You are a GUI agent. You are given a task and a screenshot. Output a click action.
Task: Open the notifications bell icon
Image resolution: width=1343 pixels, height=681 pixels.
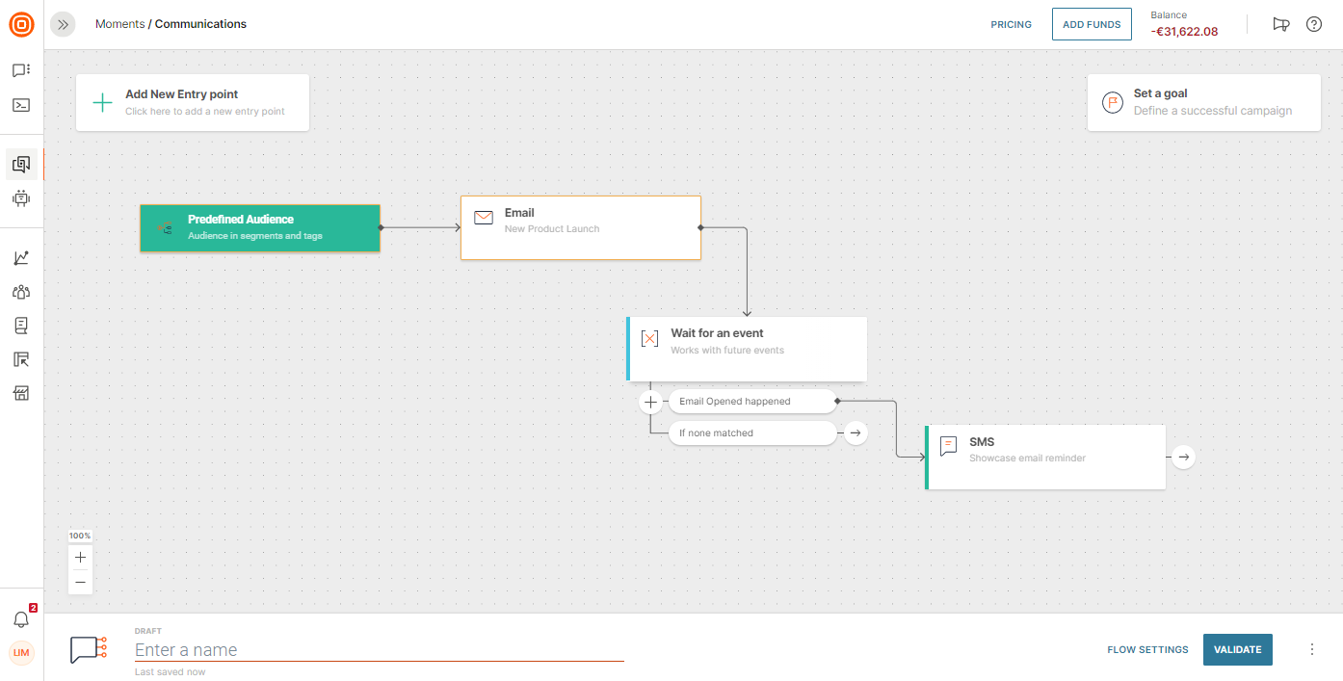pyautogui.click(x=21, y=619)
